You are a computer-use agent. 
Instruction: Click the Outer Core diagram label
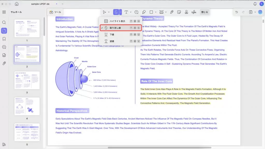(92, 67)
